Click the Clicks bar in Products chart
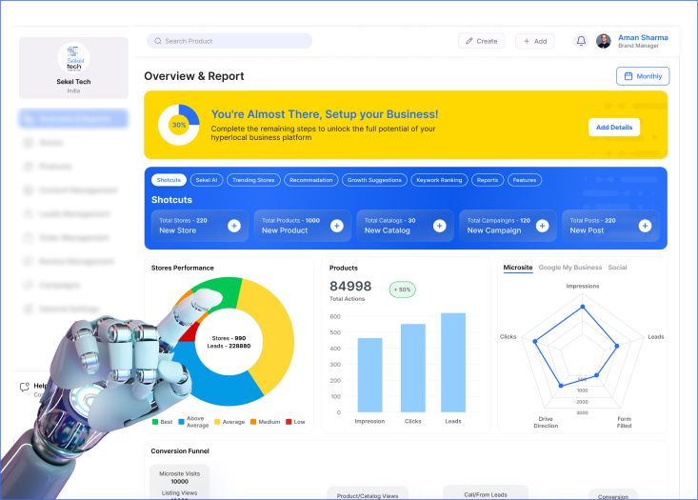Screen dimensions: 698x500 pyautogui.click(x=413, y=369)
